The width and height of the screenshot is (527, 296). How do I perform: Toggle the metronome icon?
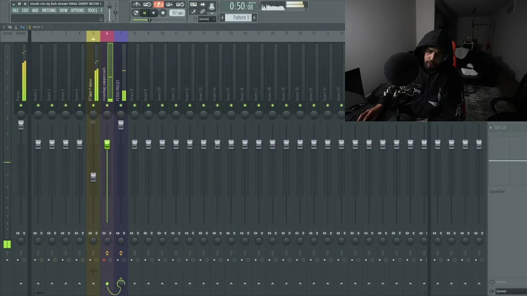coord(136,5)
